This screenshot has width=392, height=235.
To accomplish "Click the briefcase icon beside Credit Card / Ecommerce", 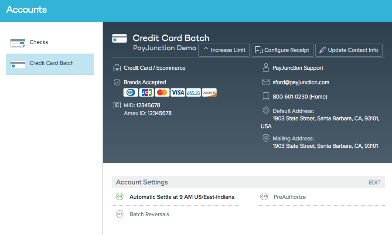I will click(117, 68).
